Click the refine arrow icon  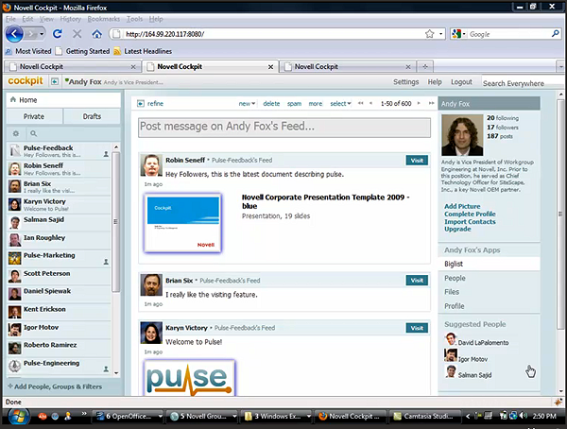point(141,103)
